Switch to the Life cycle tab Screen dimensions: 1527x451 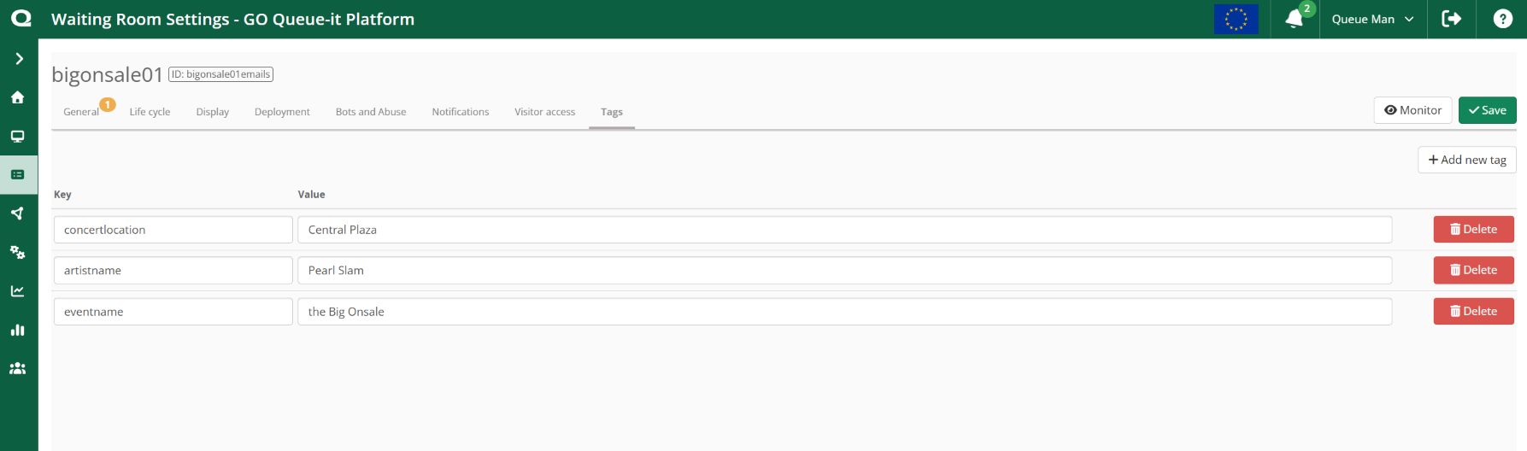[150, 112]
